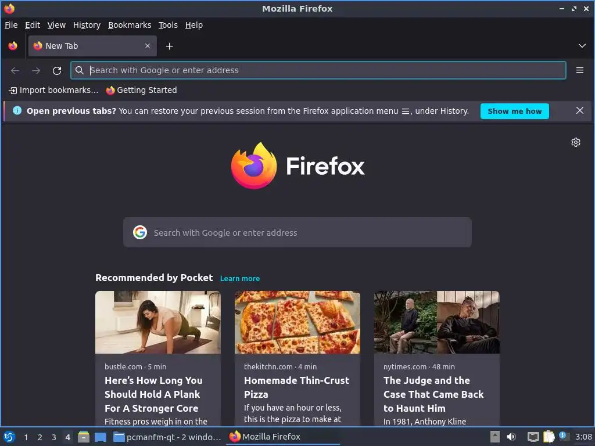Screen dimensions: 595x446
Task: Click the address bar search field
Action: click(318, 70)
